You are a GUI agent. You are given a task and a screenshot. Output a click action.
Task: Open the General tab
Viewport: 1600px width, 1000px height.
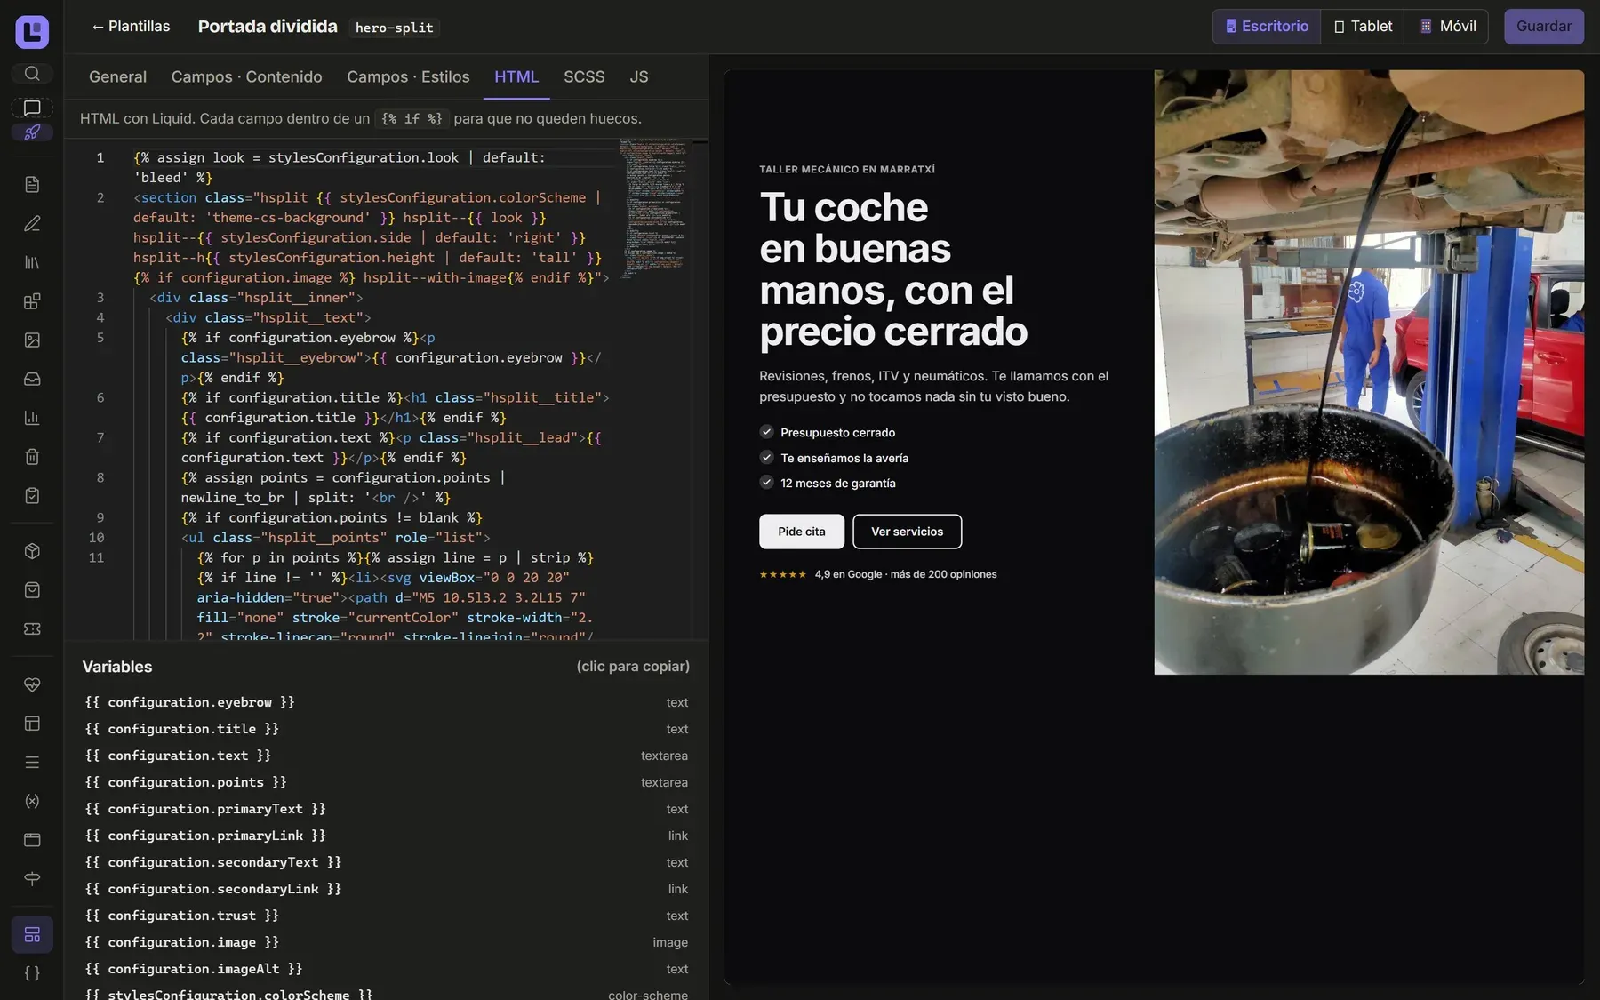117,77
